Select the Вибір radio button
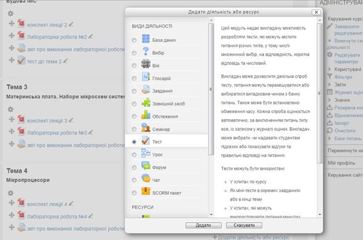Screen dimensions: 363x240 coord(134,53)
